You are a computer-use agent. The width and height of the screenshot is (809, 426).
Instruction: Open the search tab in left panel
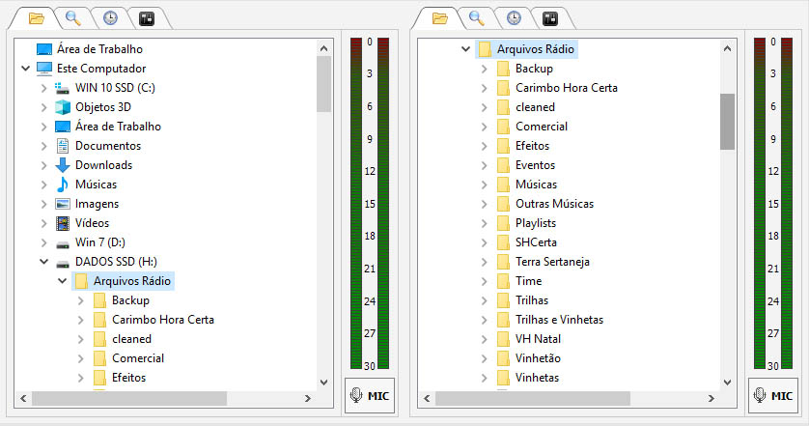point(71,18)
